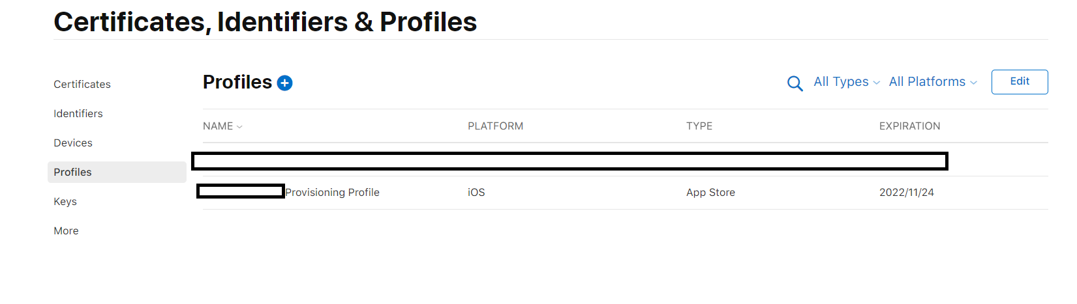Image resolution: width=1077 pixels, height=304 pixels.
Task: Click the iOS platform cell
Action: point(476,193)
